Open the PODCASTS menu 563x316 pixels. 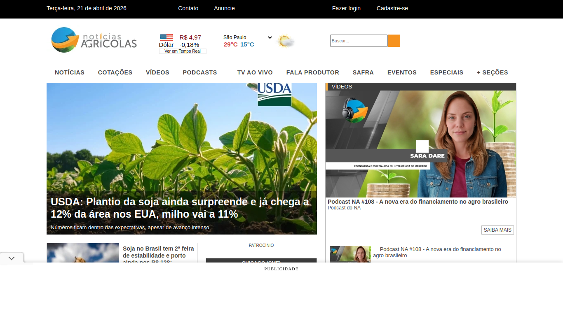tap(200, 72)
